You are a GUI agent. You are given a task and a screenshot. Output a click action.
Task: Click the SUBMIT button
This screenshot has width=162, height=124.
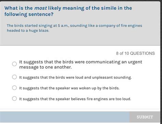[145, 117]
